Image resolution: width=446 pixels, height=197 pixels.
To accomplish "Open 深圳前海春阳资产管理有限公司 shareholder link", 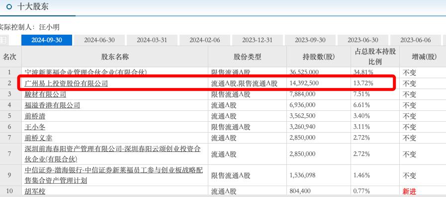I will (113, 154).
